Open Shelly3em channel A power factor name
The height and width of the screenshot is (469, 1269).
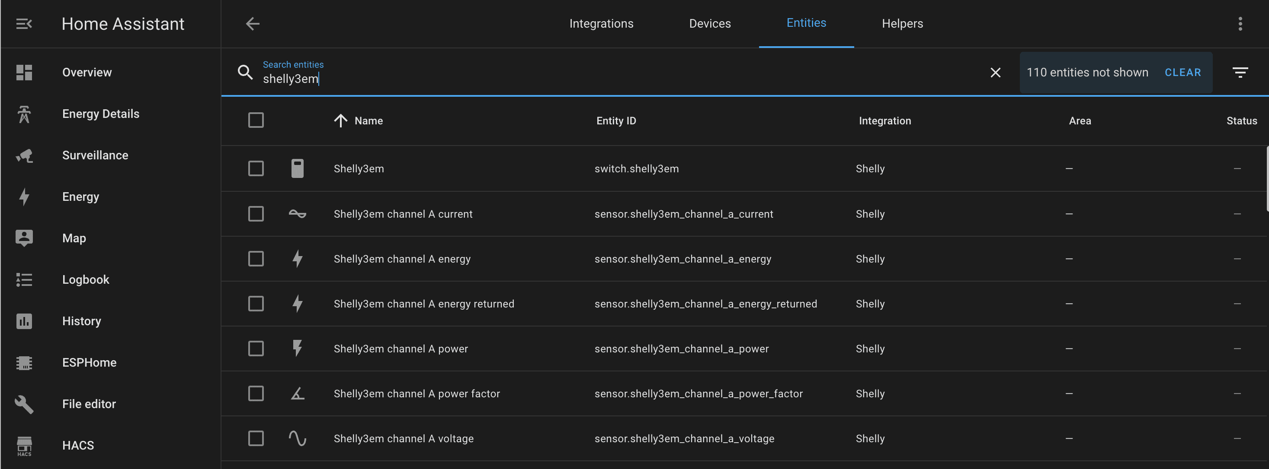tap(417, 394)
